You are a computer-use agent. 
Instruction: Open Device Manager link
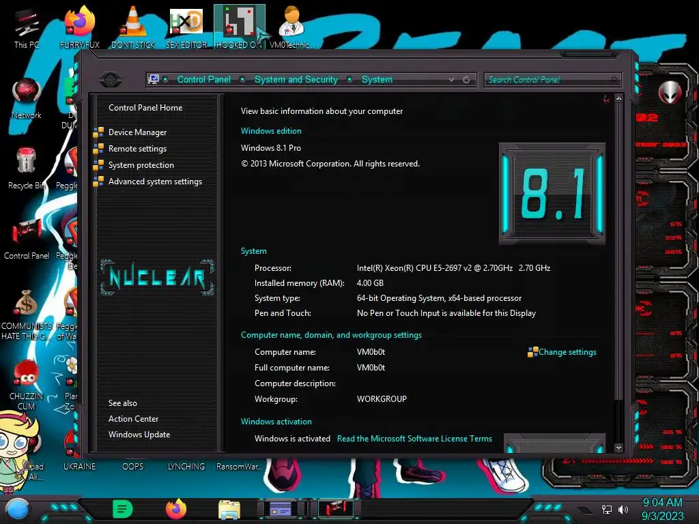(137, 132)
